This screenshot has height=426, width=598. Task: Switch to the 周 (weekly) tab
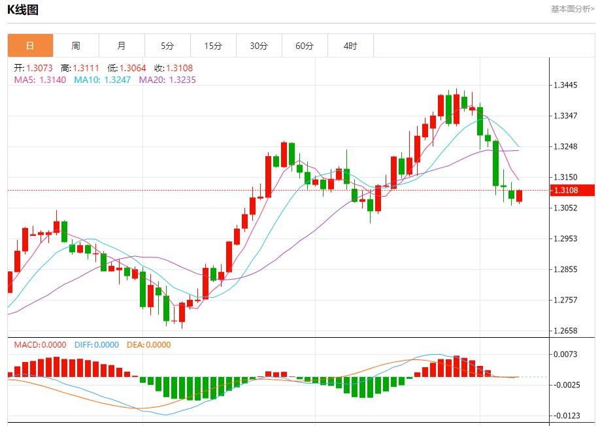(x=75, y=46)
